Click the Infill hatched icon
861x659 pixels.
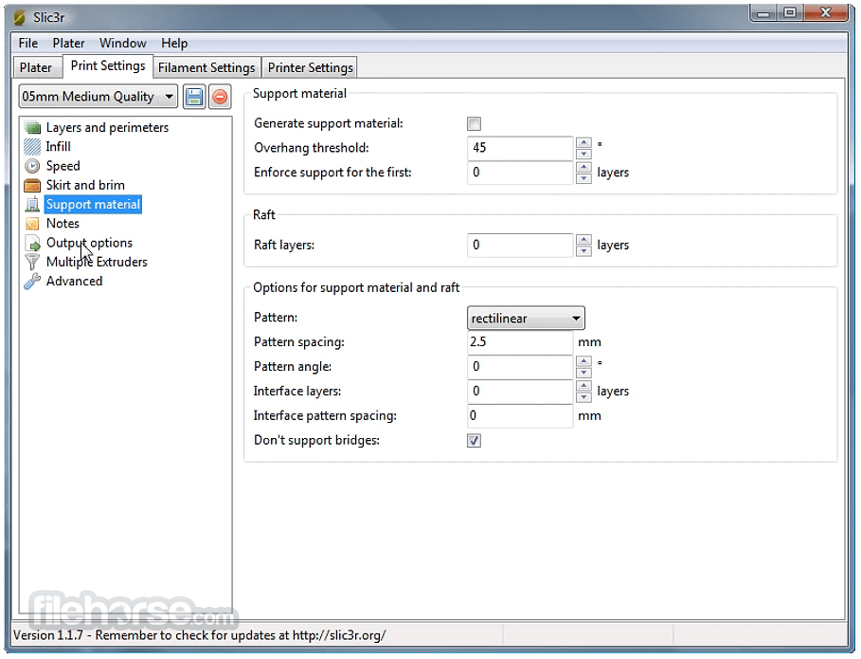click(x=32, y=147)
